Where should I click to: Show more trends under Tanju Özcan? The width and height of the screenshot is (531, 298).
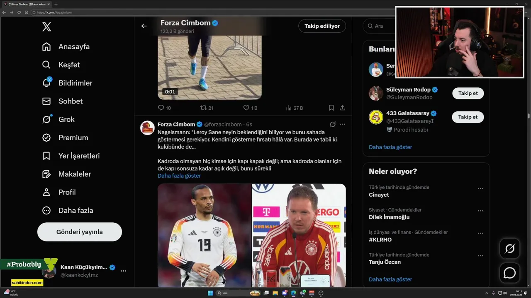390,279
